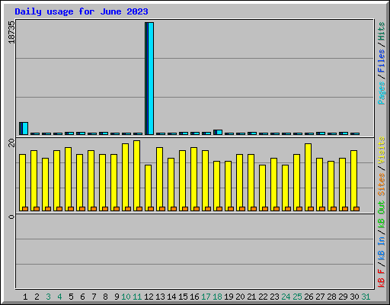Click the cyan hits/pages bar for day 1
This screenshot has height=305, width=390.
click(25, 129)
